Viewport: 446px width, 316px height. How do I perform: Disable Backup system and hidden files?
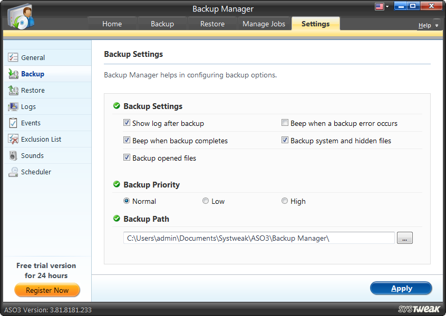285,140
